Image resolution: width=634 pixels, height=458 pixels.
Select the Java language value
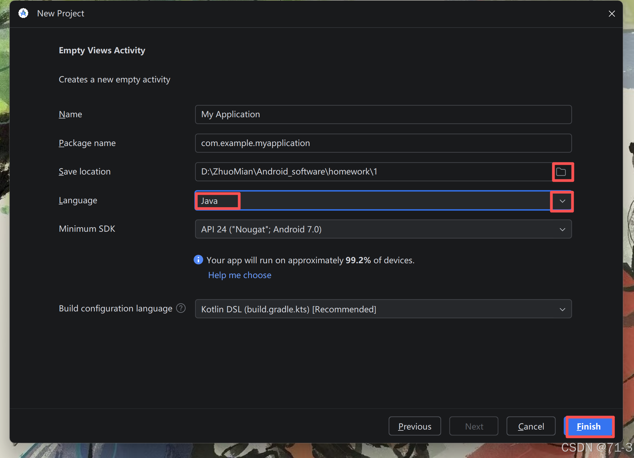[x=210, y=201]
